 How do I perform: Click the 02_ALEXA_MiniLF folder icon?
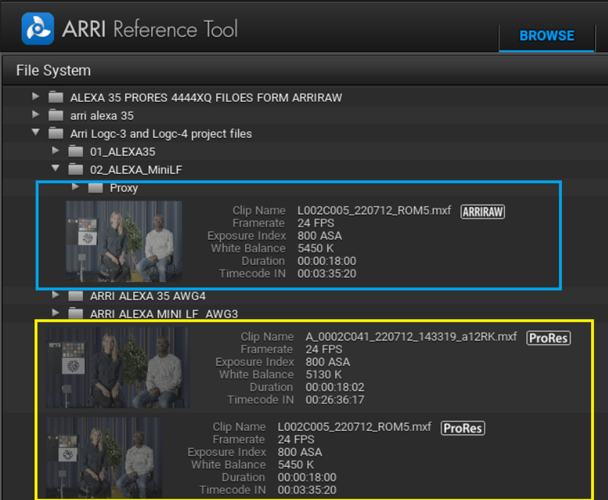click(x=76, y=169)
